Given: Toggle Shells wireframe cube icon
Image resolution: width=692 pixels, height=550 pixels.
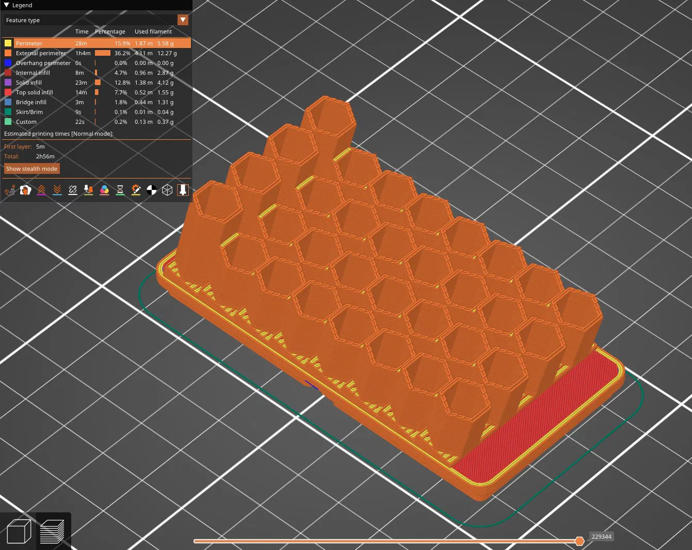Looking at the screenshot, I should (167, 190).
